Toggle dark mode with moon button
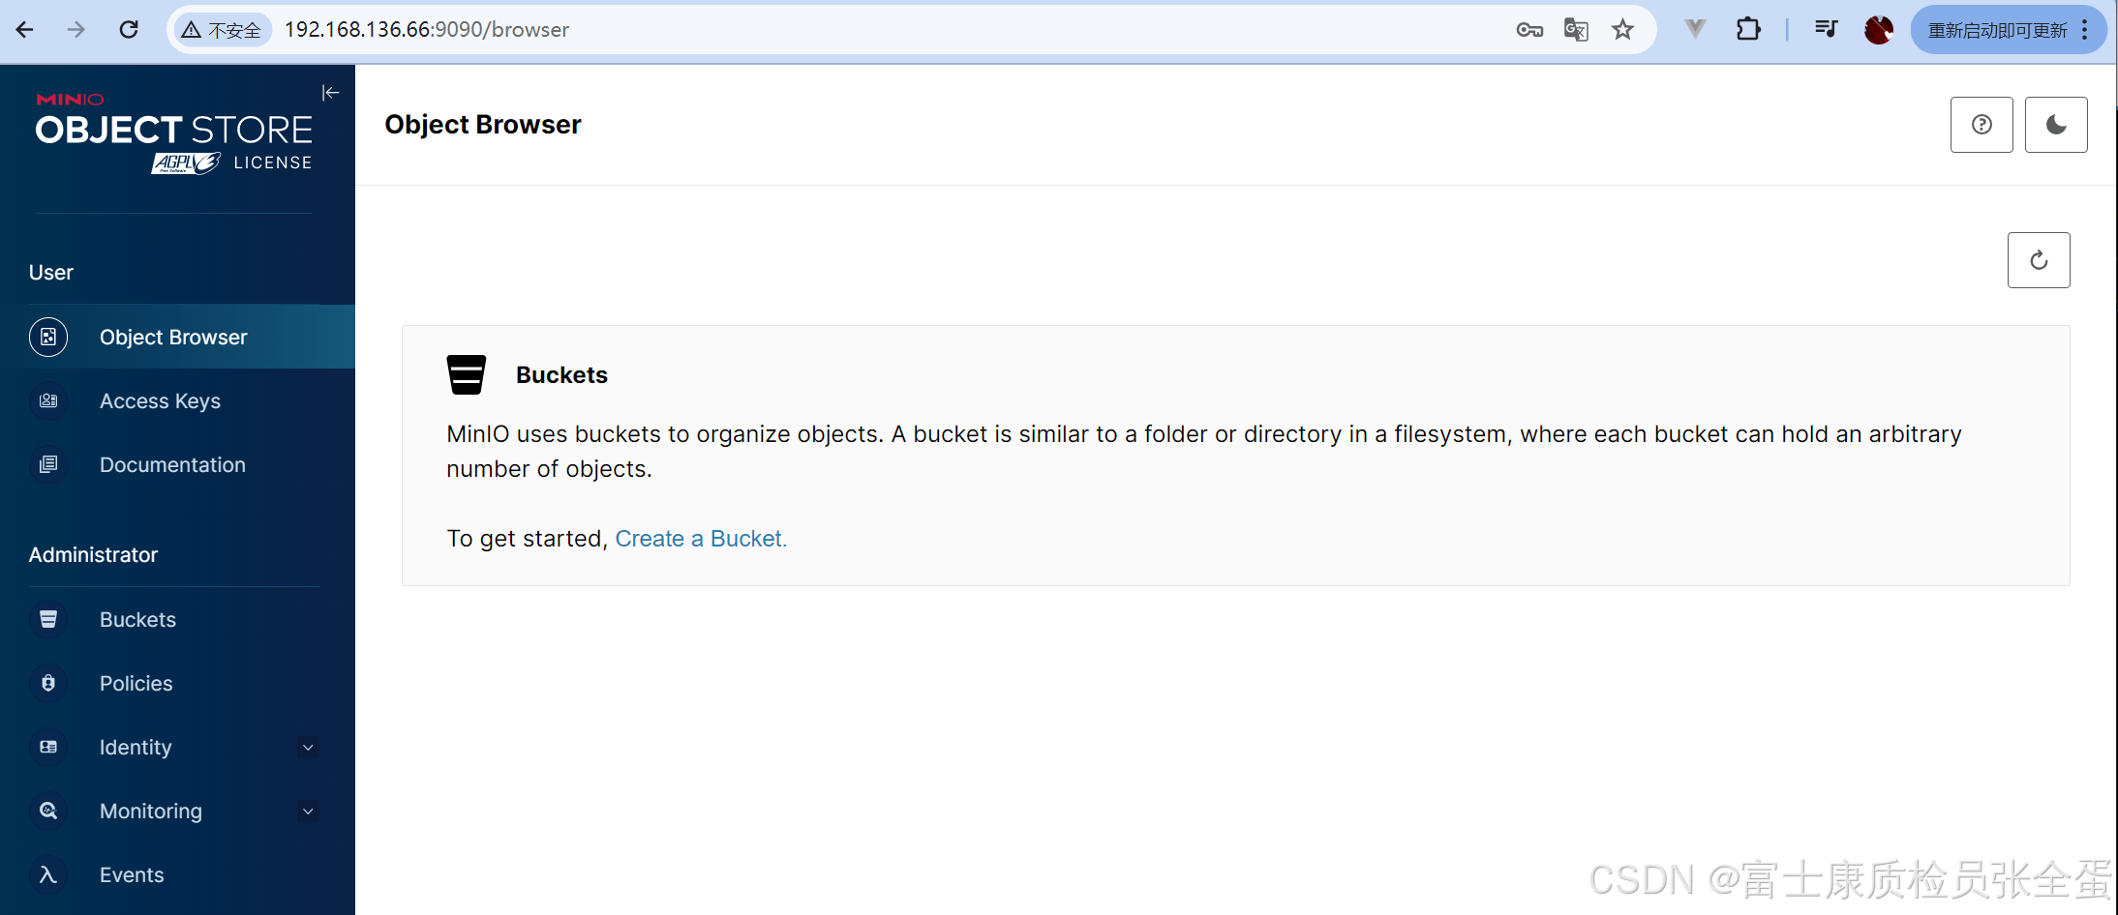 tap(2056, 125)
